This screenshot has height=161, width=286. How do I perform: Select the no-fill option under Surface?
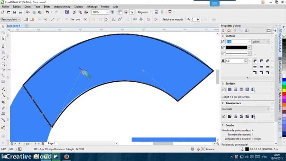coord(224,89)
